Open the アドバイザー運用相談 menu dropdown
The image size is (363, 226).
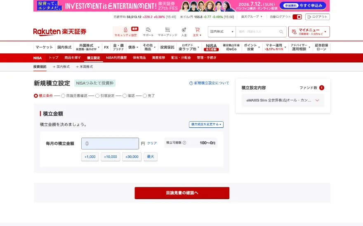click(x=300, y=47)
